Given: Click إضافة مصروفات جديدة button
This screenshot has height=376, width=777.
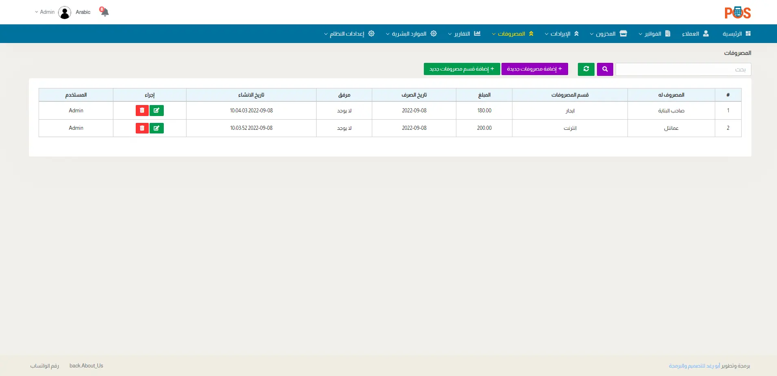Looking at the screenshot, I should 534,69.
